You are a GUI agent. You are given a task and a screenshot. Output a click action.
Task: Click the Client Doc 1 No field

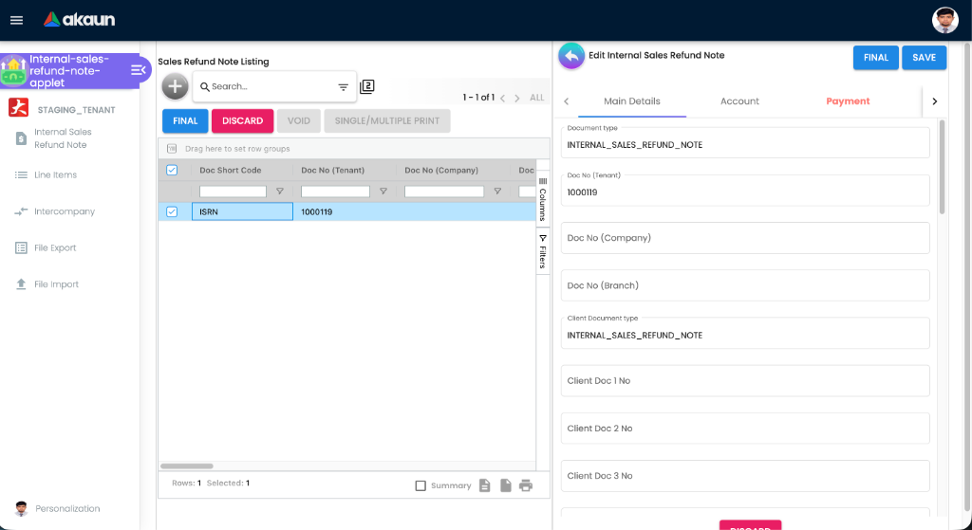click(745, 381)
